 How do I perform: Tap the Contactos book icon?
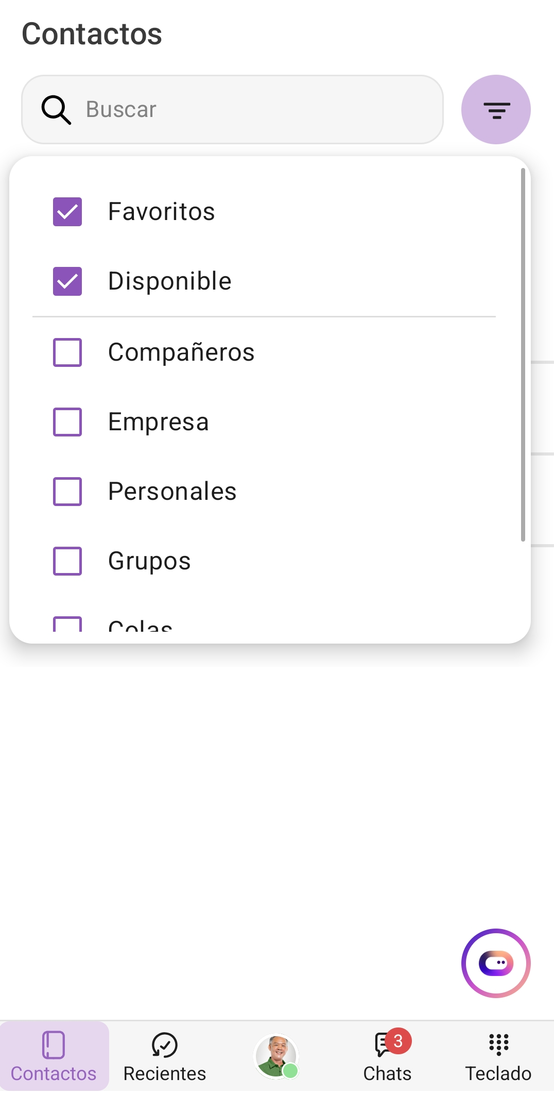(x=54, y=1045)
